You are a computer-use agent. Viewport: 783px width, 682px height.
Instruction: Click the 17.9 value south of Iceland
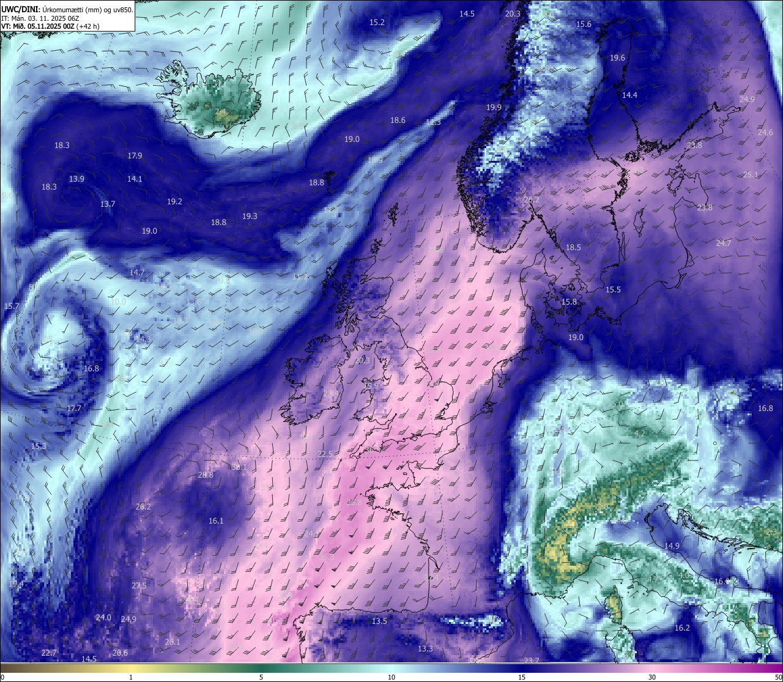coord(135,156)
